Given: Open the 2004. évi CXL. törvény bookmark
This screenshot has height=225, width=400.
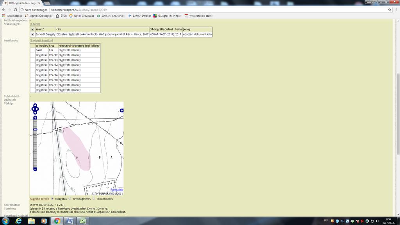Looking at the screenshot, I should coord(111,16).
